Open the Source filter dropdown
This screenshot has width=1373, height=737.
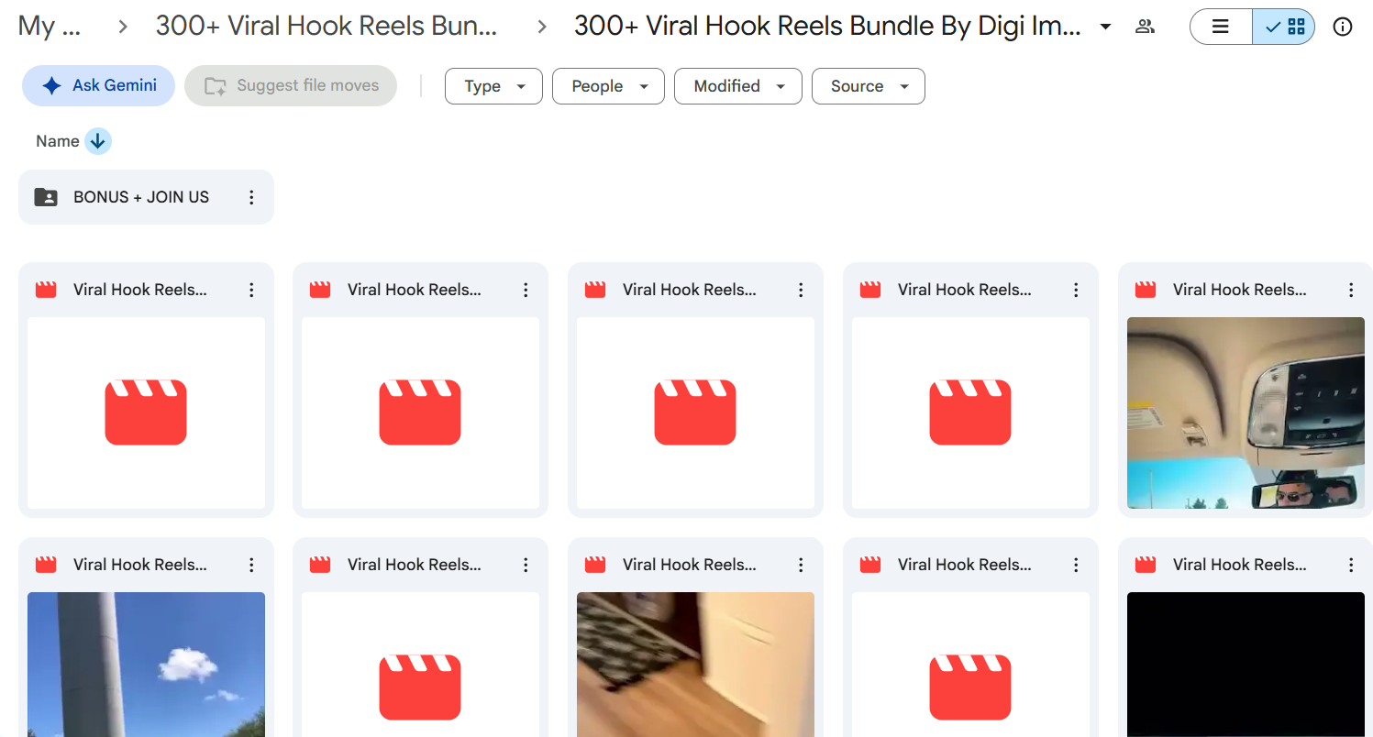(x=869, y=86)
